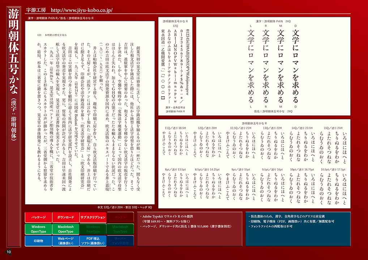This screenshot has height=260, width=368.
Task: Click the あさなのふほり kana sample line
Action: (x=169, y=66)
